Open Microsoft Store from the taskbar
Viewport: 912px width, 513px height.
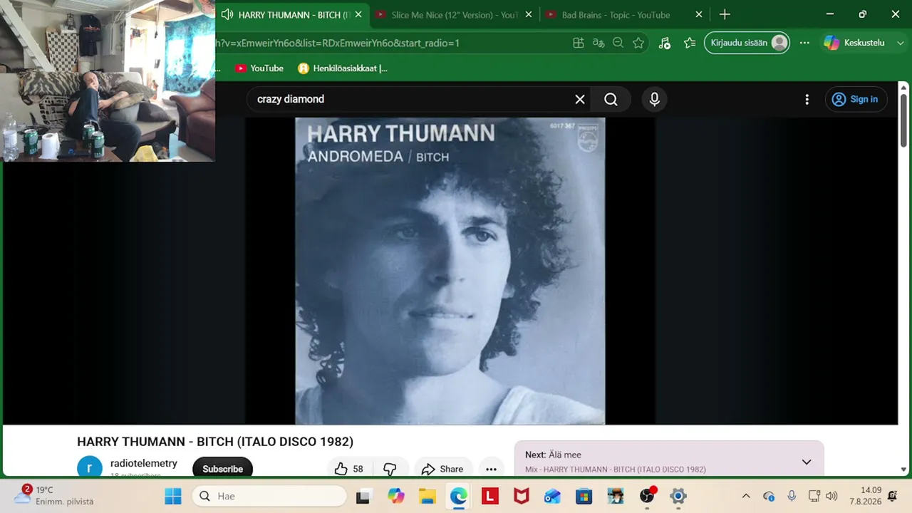[584, 496]
